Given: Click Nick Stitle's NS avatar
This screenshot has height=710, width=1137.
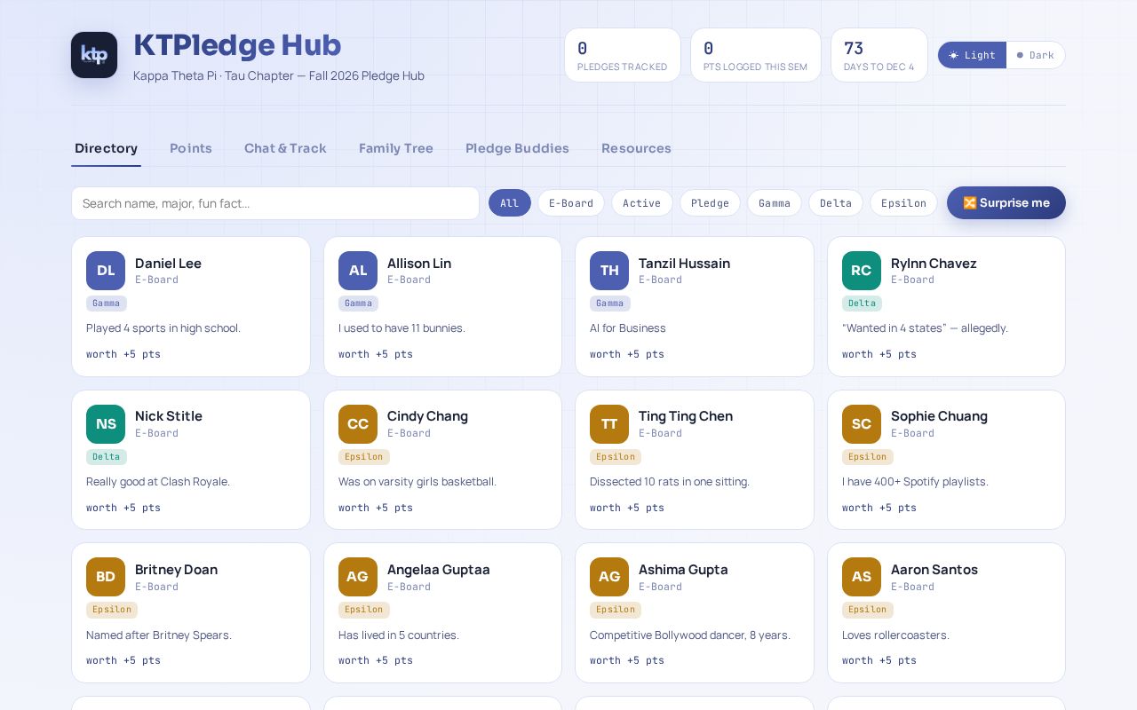Looking at the screenshot, I should coord(106,424).
